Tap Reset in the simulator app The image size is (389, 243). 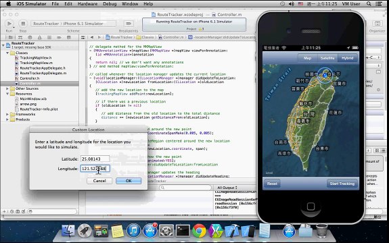[x=272, y=184]
